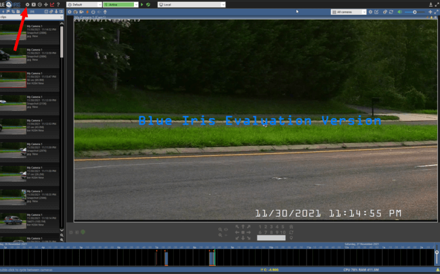Click the edit layout pencil icon
Viewport: 440px width, 274px height.
point(376,11)
